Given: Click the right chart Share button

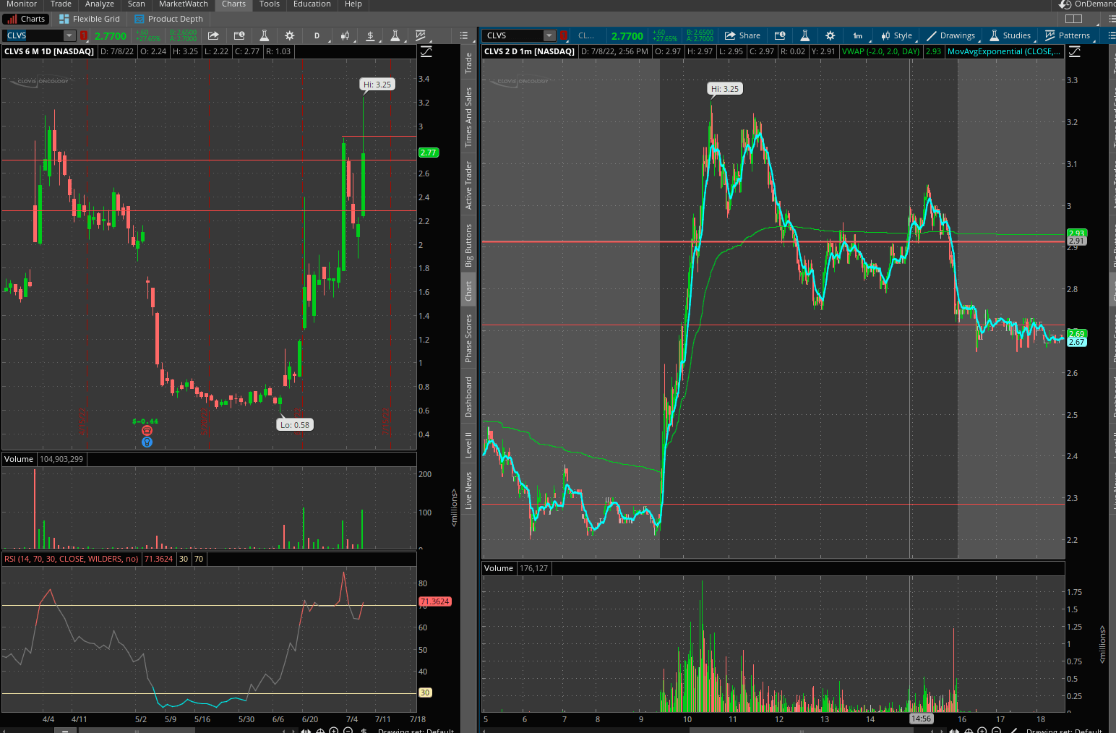Looking at the screenshot, I should [x=742, y=35].
